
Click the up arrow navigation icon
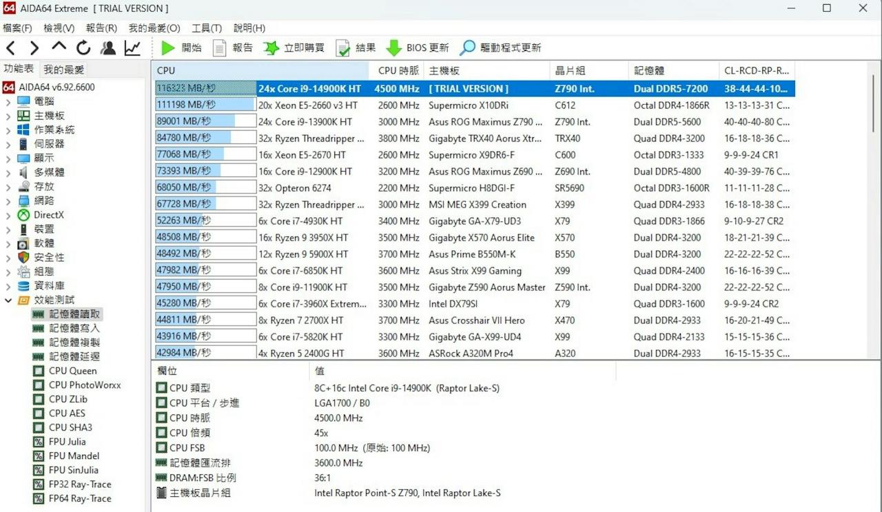tap(59, 47)
